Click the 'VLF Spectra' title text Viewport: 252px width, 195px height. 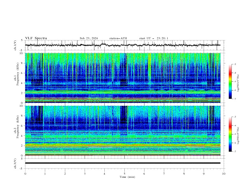click(36, 38)
